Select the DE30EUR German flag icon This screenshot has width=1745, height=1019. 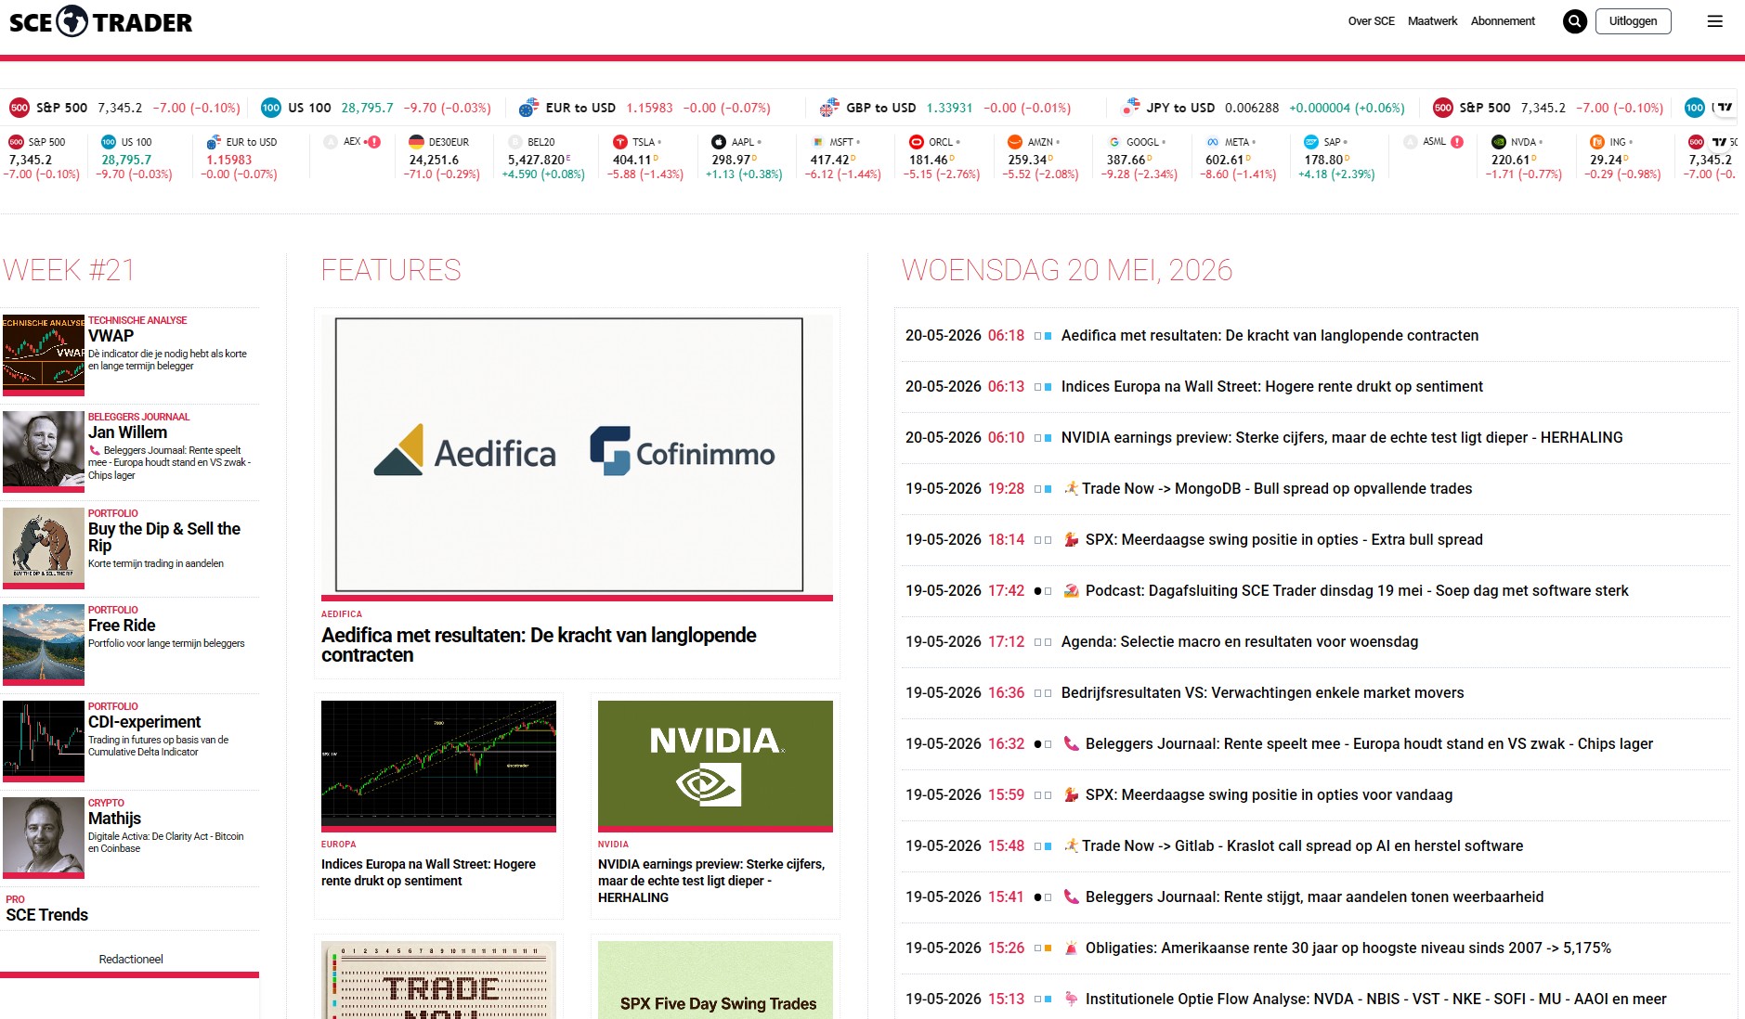click(x=416, y=142)
